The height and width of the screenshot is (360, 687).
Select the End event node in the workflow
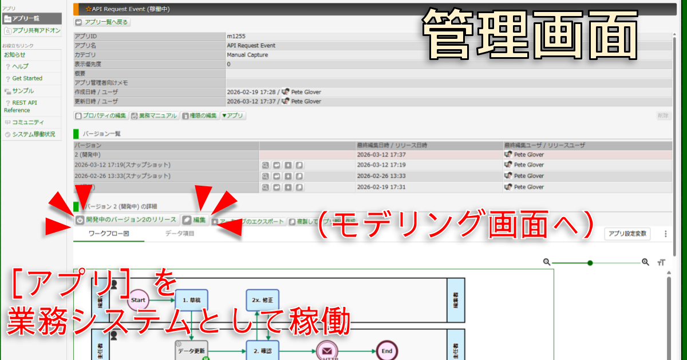pyautogui.click(x=387, y=351)
